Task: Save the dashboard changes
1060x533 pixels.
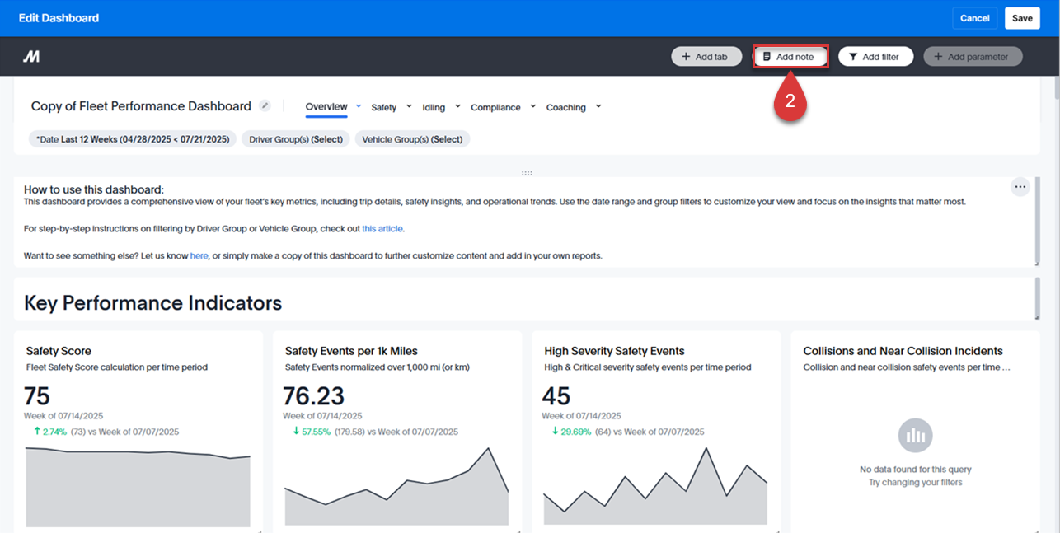Action: [x=1022, y=17]
